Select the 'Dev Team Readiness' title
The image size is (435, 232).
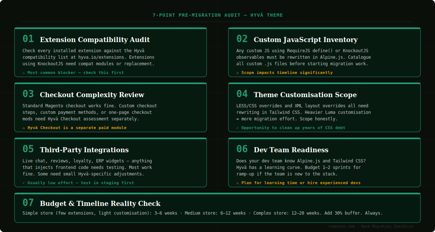pyautogui.click(x=291, y=150)
